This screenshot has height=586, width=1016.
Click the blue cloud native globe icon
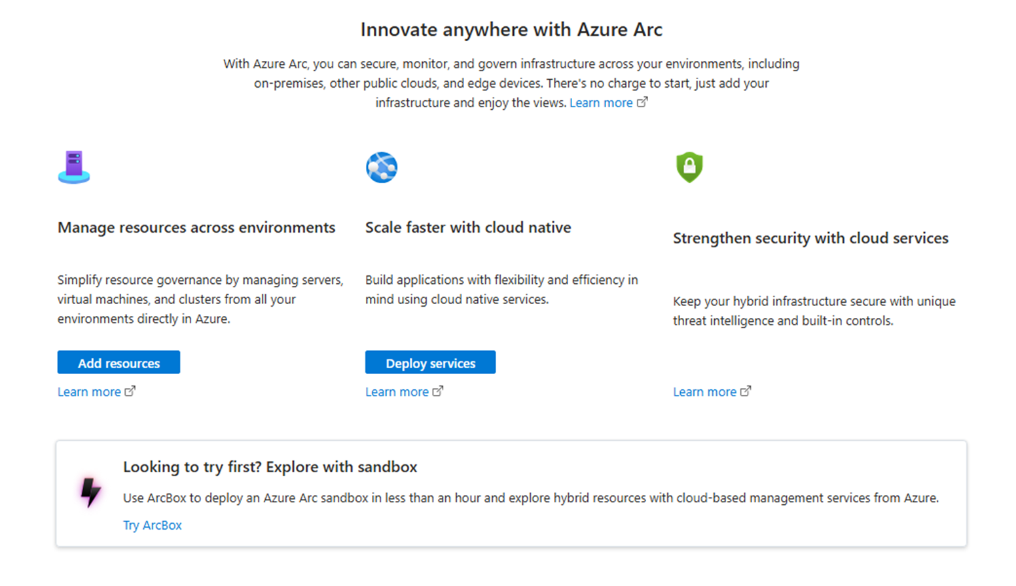(382, 167)
